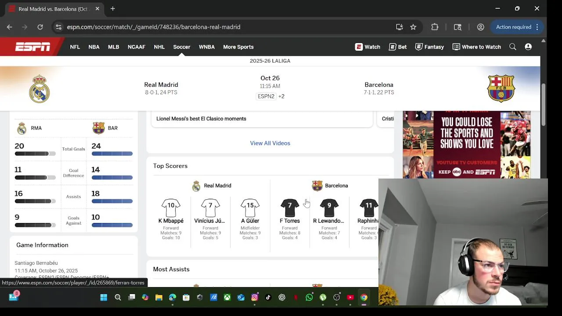
Task: Click K Mbappé's number 10 jersey
Action: pos(171,208)
